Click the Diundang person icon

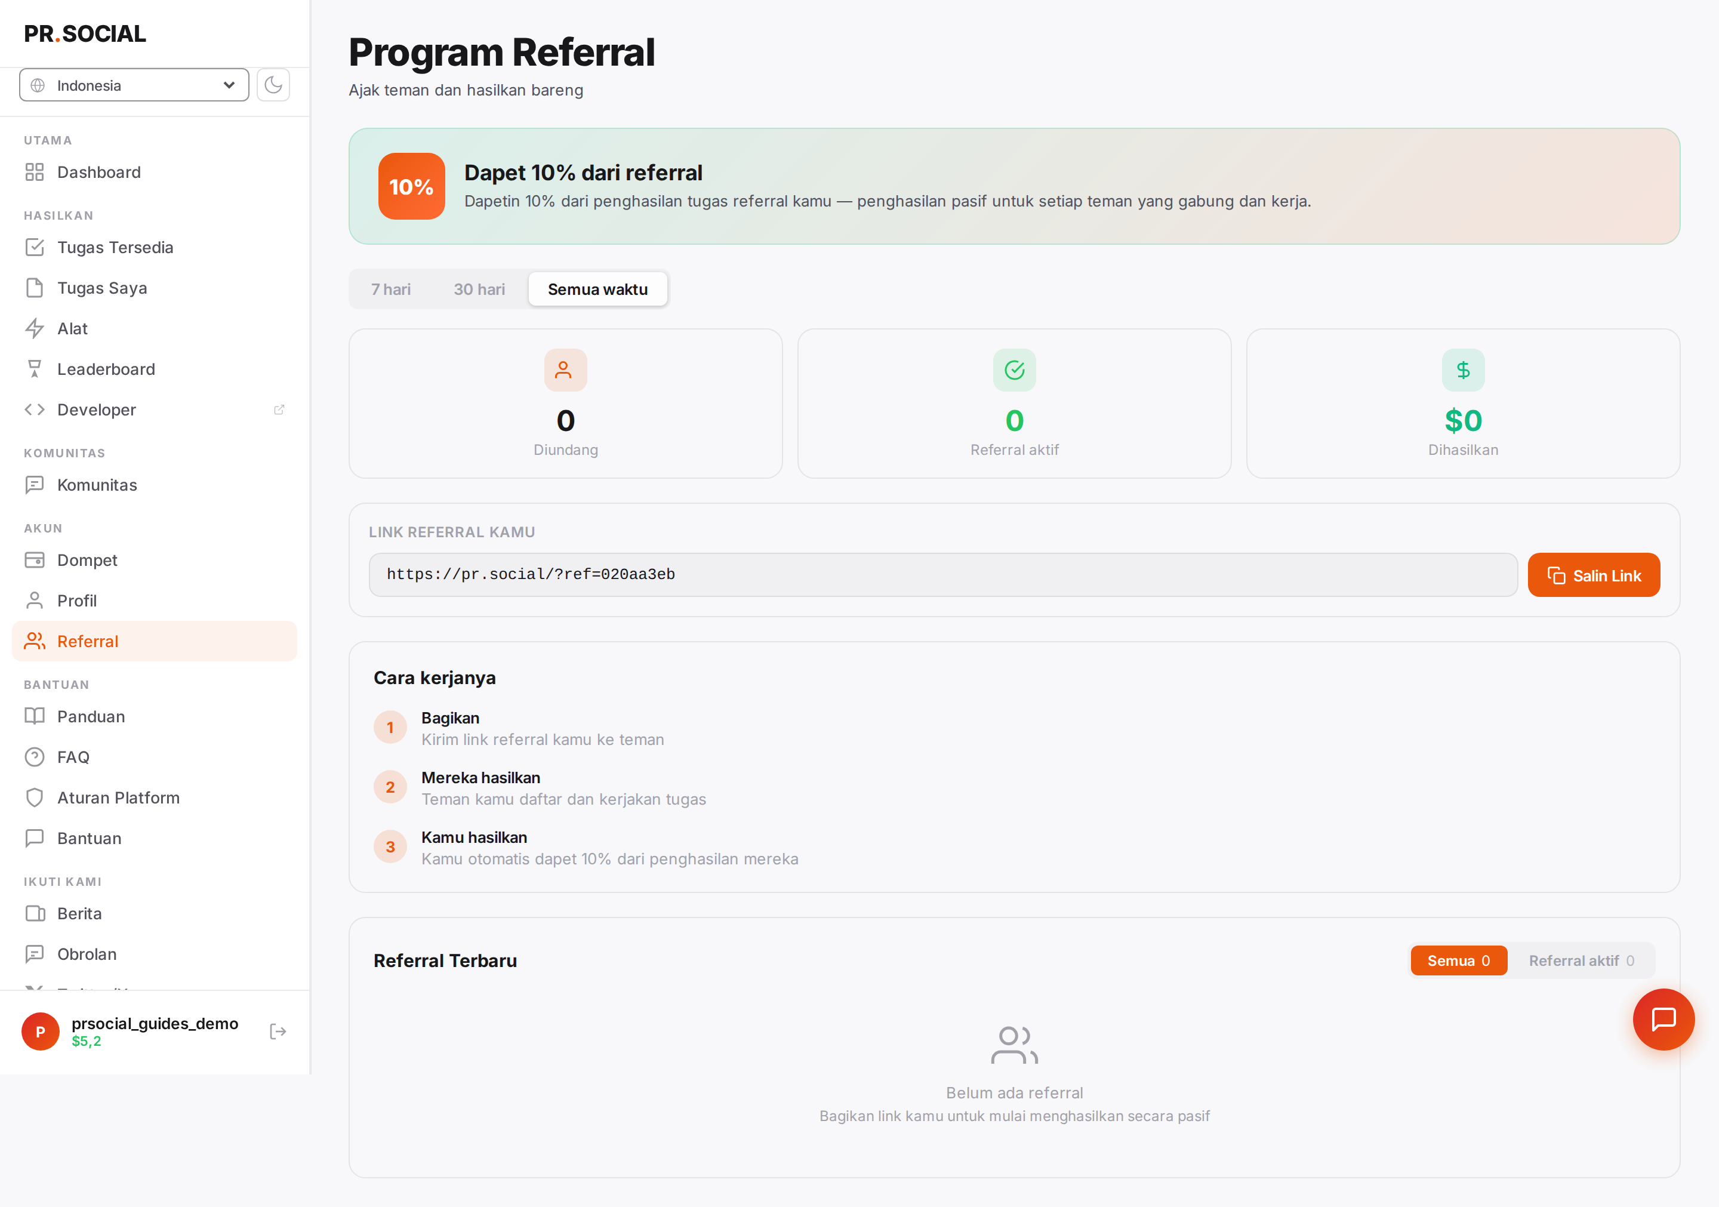565,370
